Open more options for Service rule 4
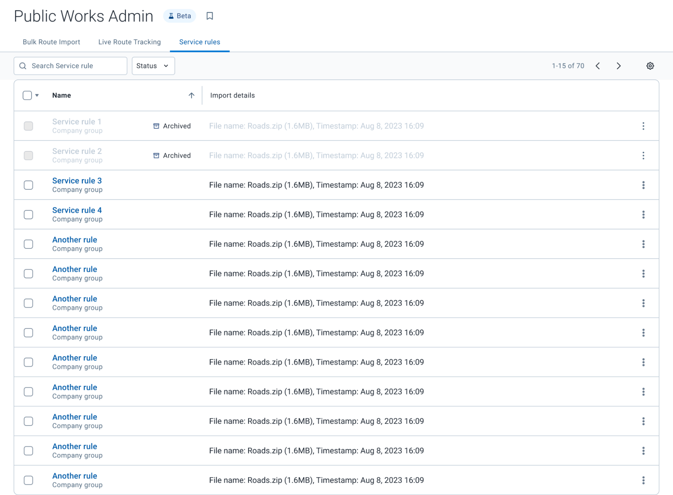 tap(643, 215)
